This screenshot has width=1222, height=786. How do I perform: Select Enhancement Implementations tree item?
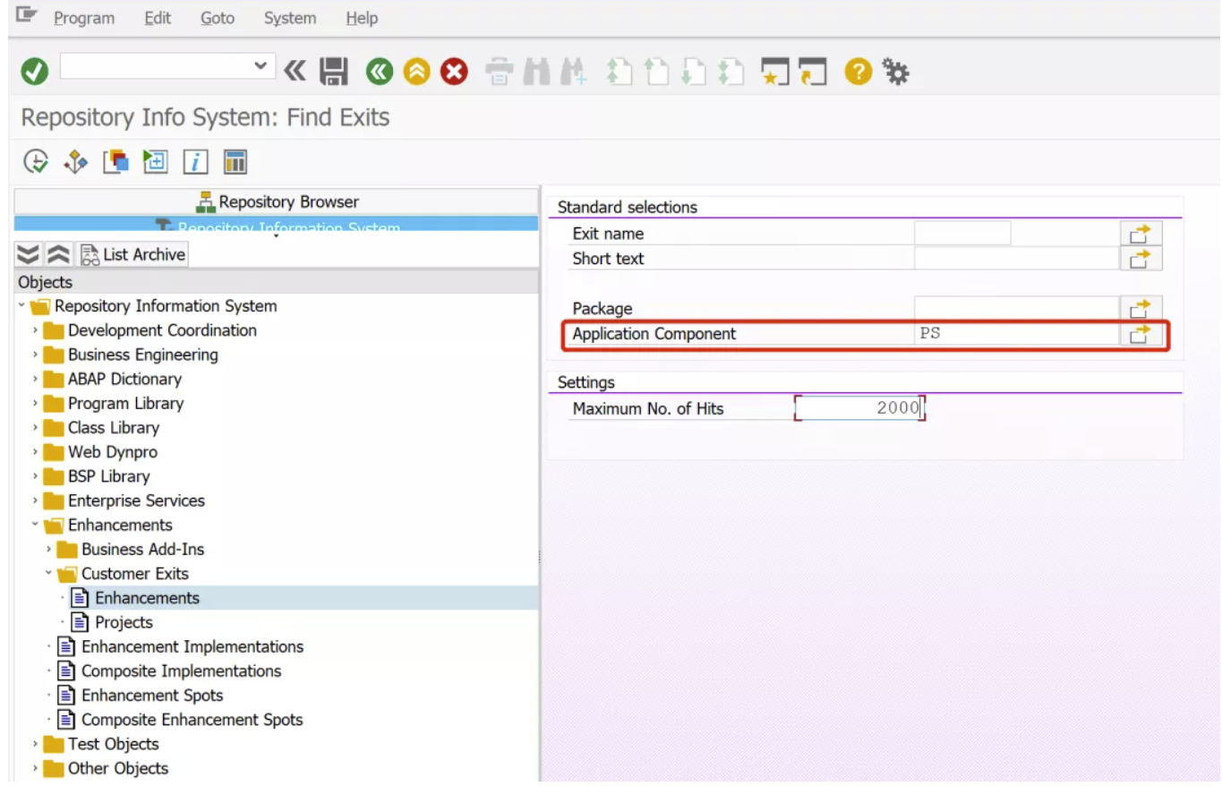coord(192,646)
